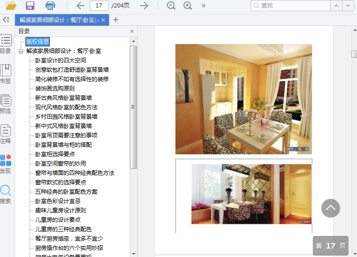Open the 目录 sidebar panel
This screenshot has height=257, width=357.
pyautogui.click(x=6, y=44)
